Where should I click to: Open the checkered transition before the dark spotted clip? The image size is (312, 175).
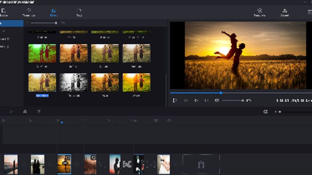(x=127, y=164)
